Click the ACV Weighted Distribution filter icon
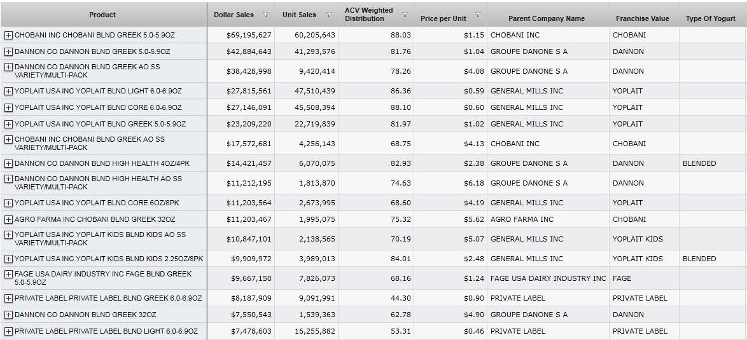 [x=404, y=15]
